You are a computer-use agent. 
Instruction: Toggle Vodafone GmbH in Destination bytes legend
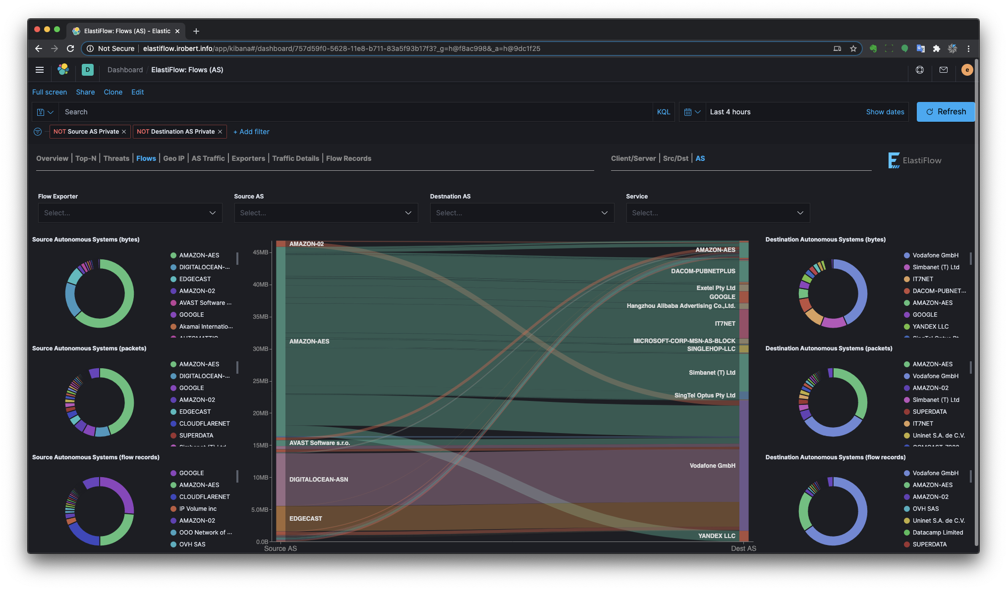click(x=935, y=255)
